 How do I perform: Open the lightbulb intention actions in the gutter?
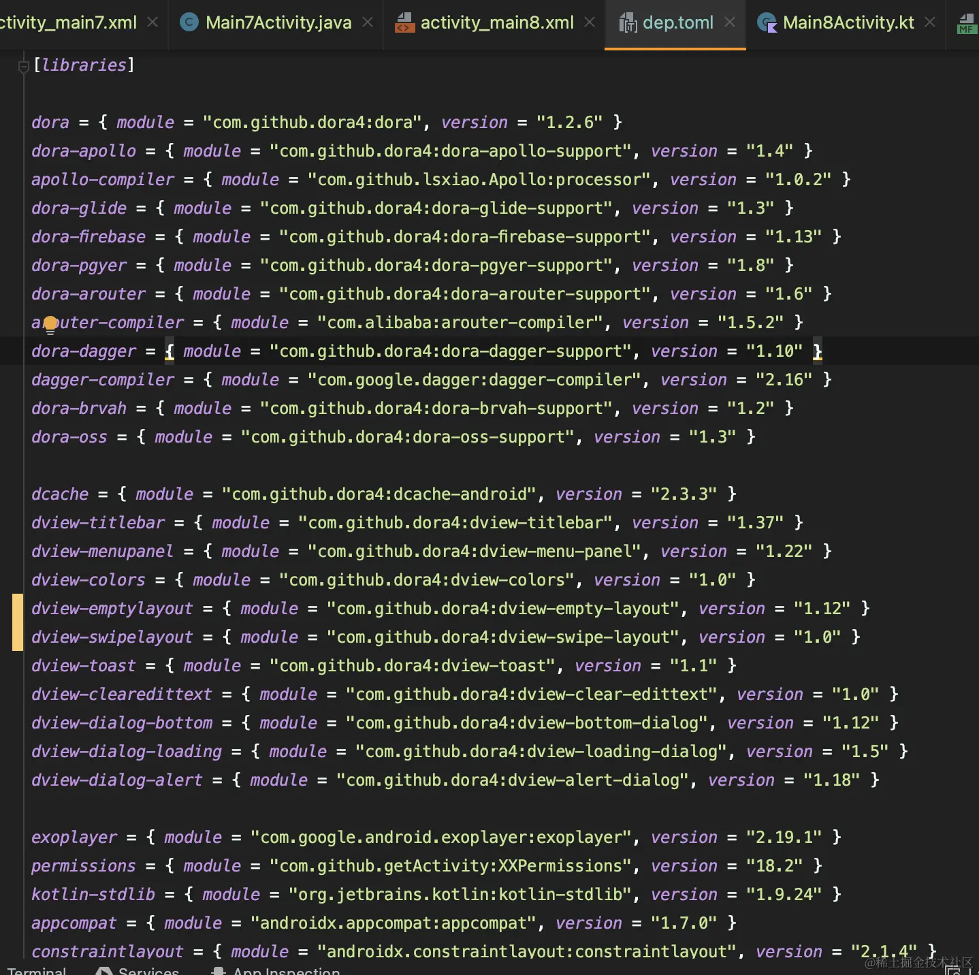tap(50, 325)
